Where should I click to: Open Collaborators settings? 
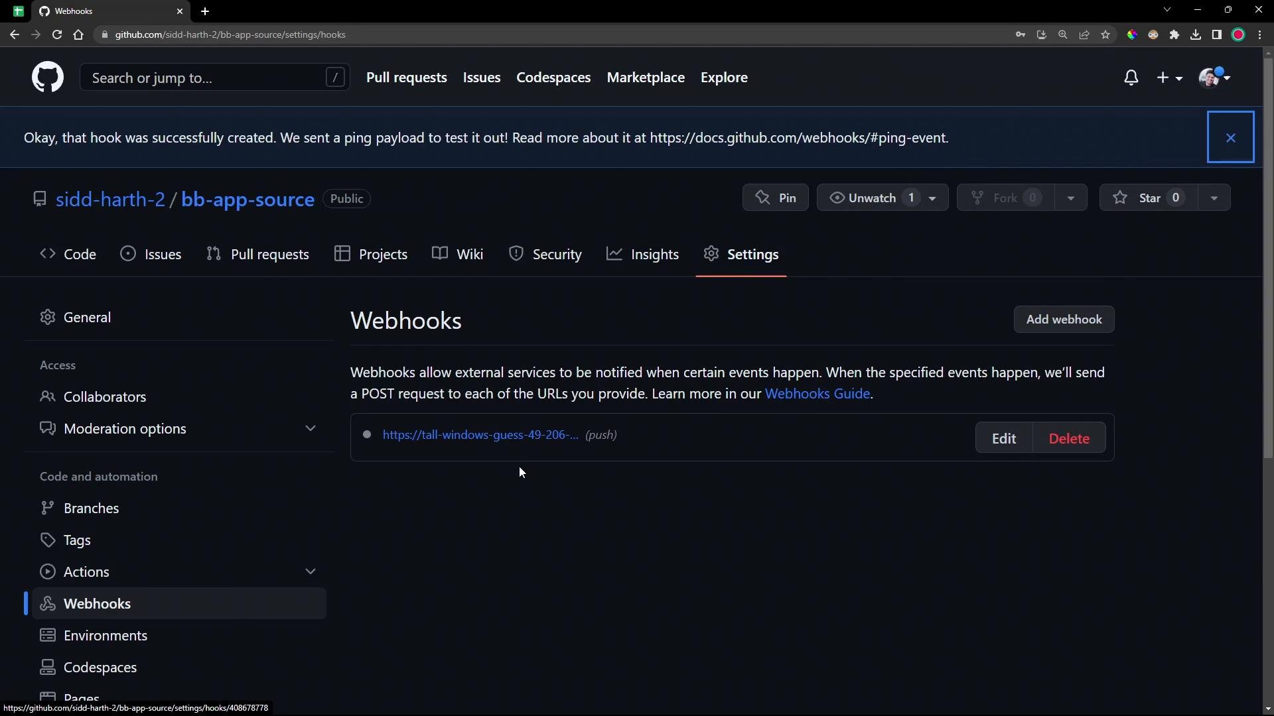pyautogui.click(x=179, y=396)
